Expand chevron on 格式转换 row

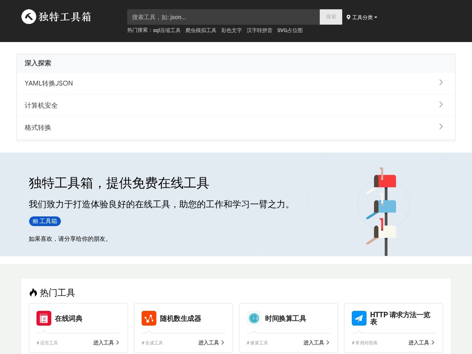(441, 126)
